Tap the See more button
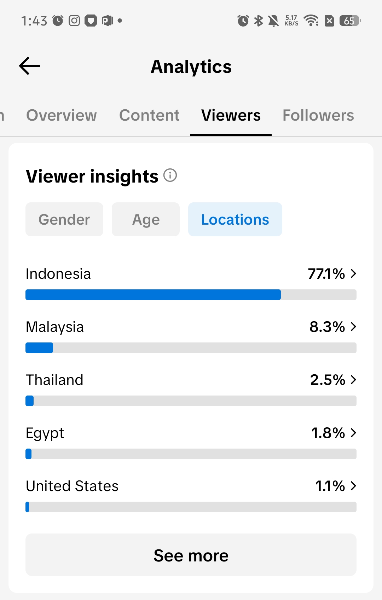The height and width of the screenshot is (600, 382). click(x=191, y=555)
